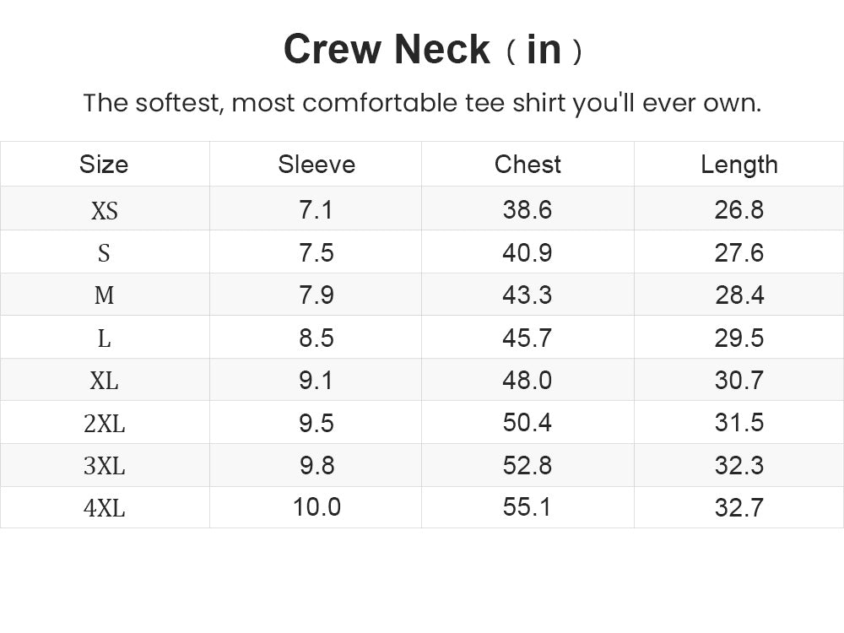844x633 pixels.
Task: Select the Chest column header
Action: pos(527,165)
